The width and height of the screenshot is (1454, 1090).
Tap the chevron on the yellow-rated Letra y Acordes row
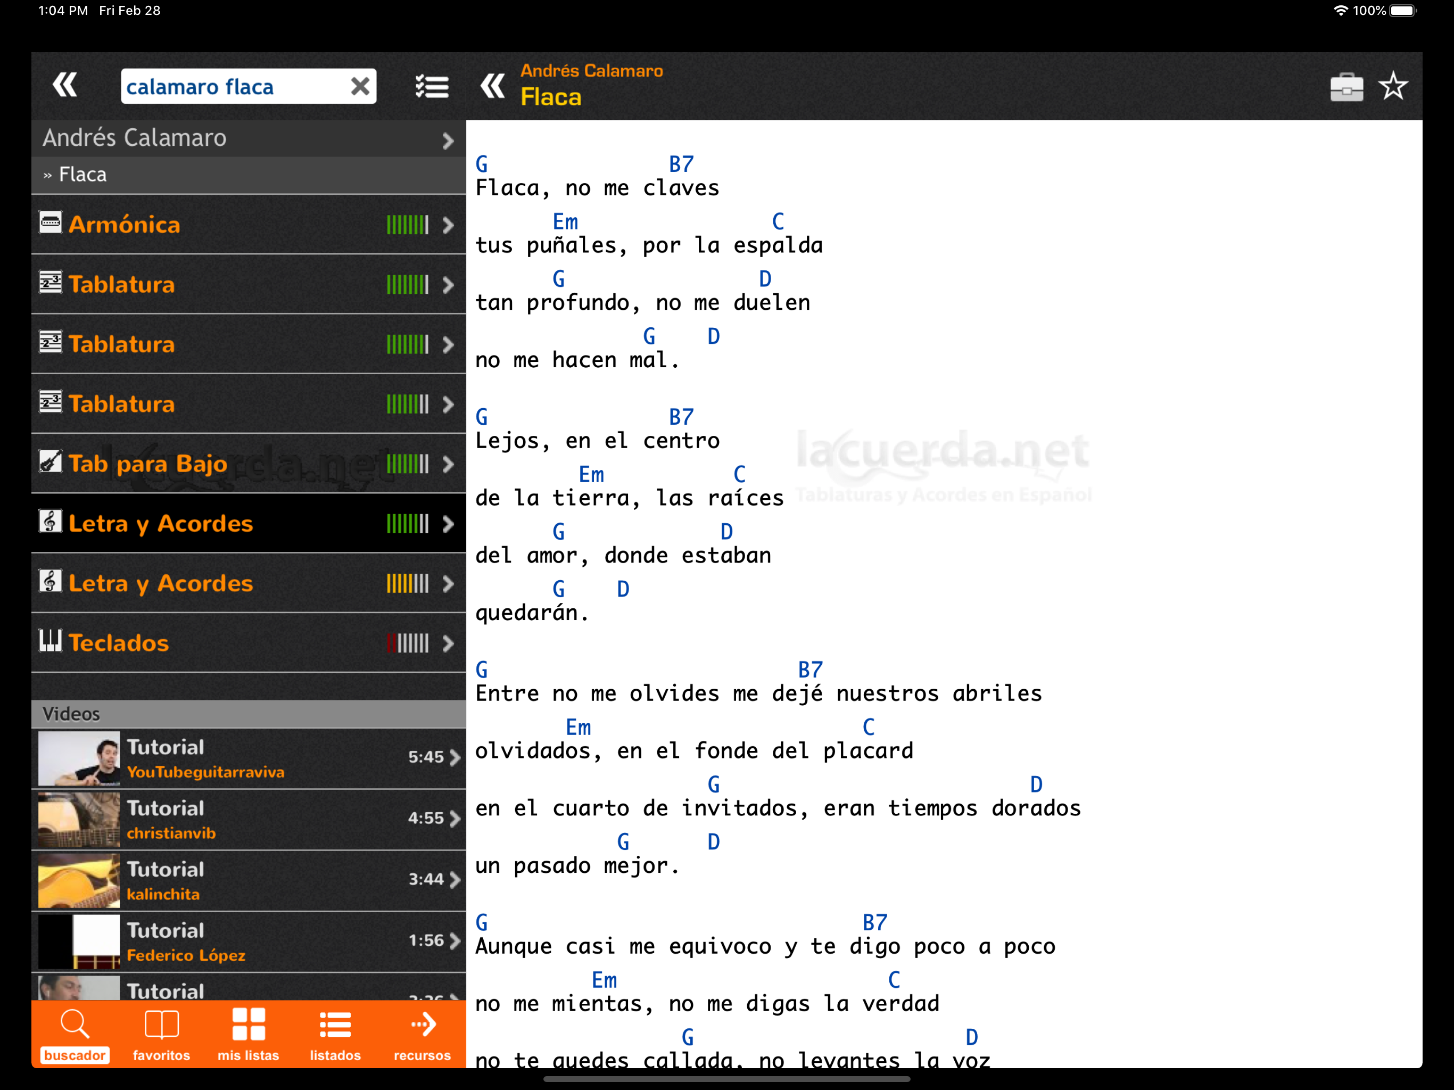tap(448, 584)
